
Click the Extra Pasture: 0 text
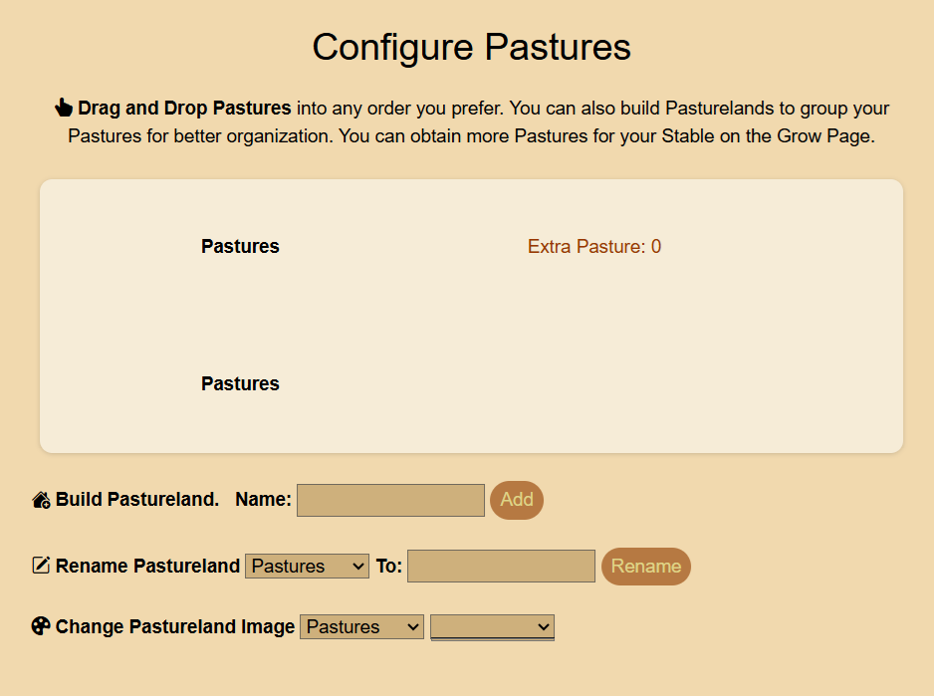click(x=594, y=246)
